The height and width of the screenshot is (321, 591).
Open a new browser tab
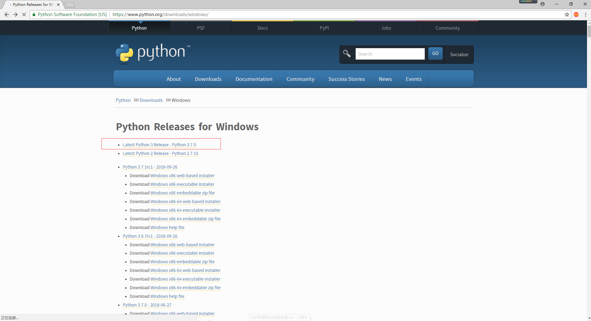pyautogui.click(x=70, y=5)
